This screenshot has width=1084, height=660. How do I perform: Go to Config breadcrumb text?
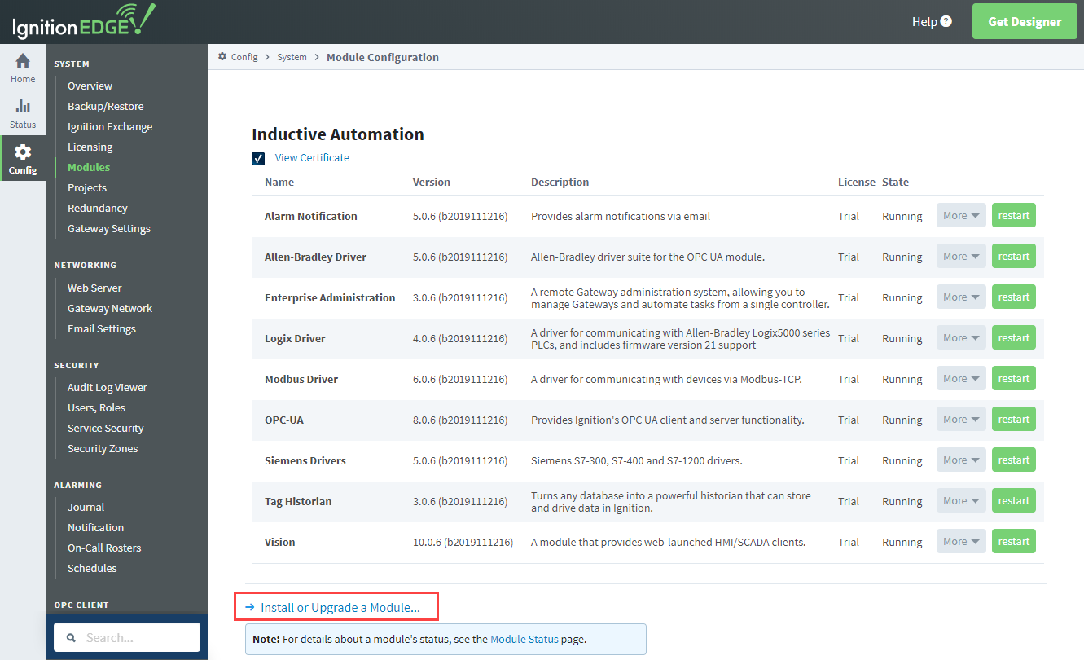(x=244, y=57)
